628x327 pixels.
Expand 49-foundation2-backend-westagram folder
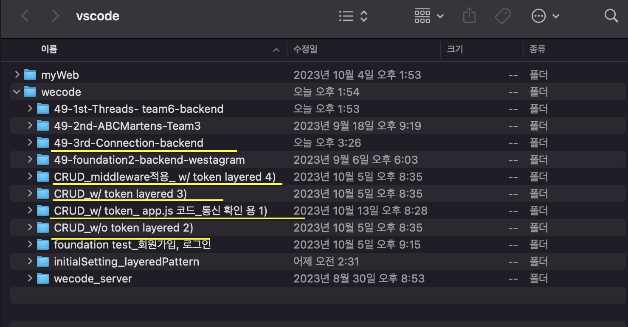pos(30,159)
